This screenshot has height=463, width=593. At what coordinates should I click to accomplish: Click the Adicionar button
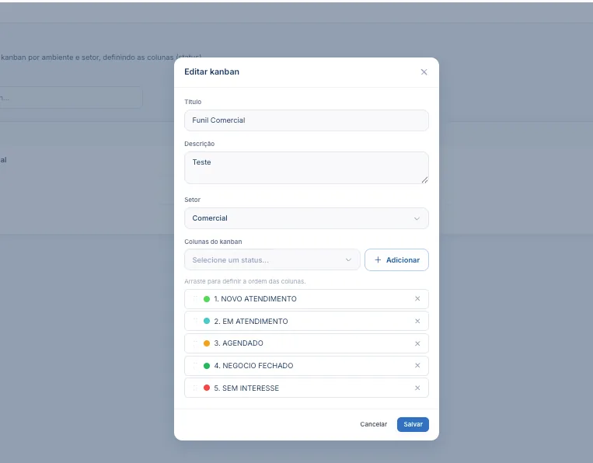396,259
